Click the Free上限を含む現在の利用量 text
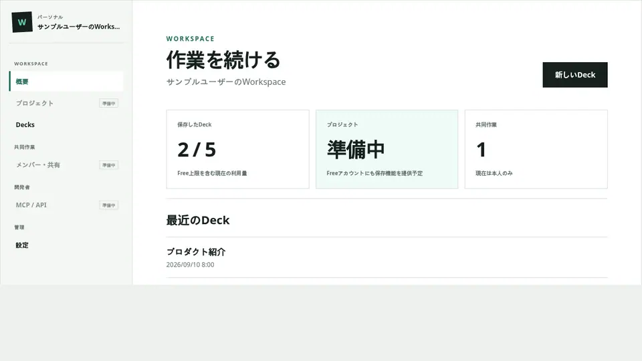Viewport: 642px width, 361px height. click(212, 173)
